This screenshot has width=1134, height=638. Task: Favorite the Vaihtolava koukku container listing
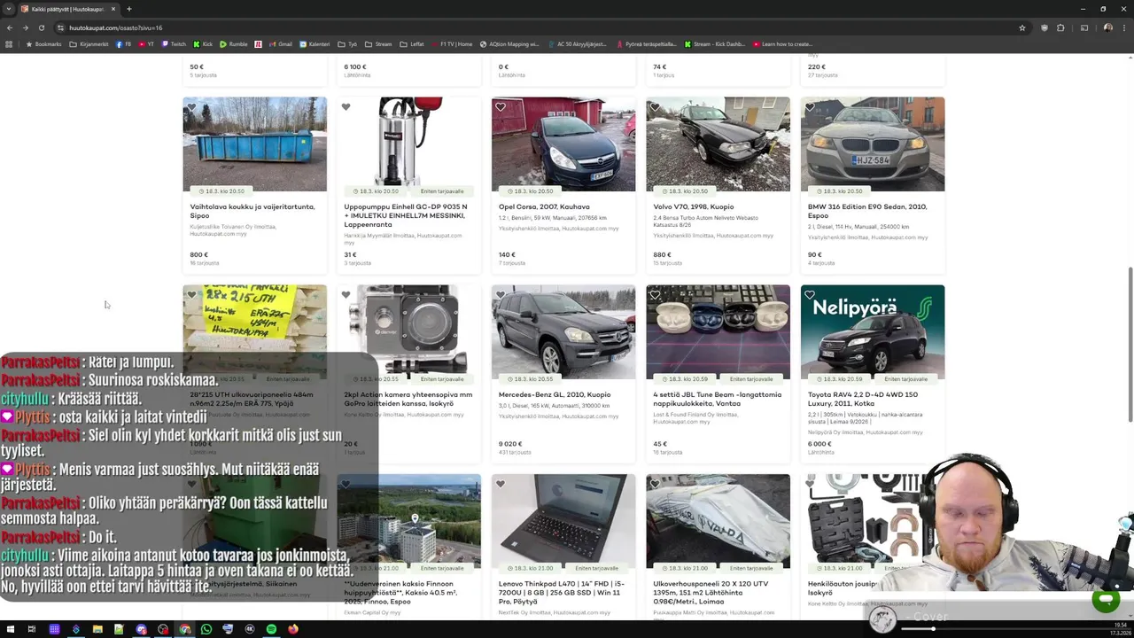click(192, 107)
